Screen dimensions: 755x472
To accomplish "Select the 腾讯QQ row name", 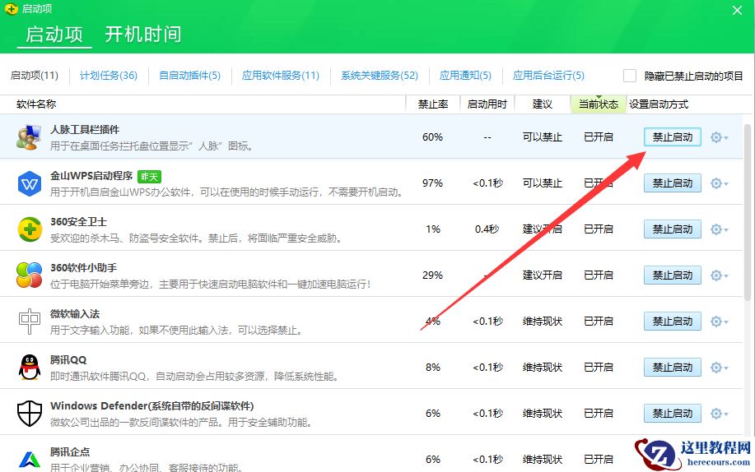I will coord(68,359).
